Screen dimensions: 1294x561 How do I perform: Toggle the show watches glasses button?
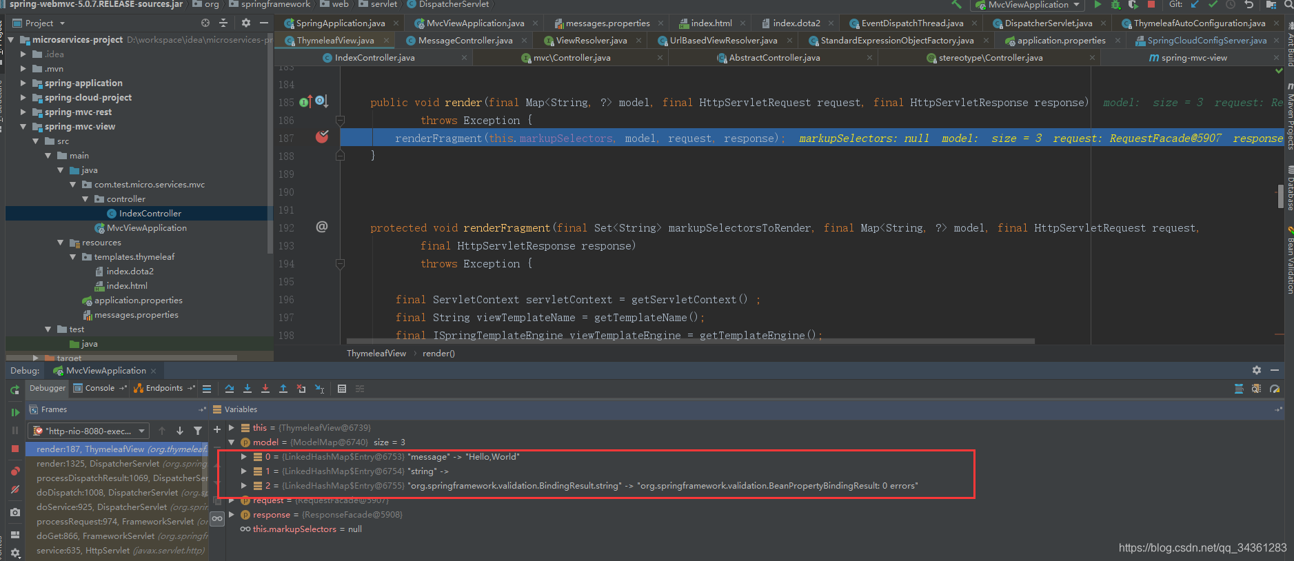coord(217,518)
